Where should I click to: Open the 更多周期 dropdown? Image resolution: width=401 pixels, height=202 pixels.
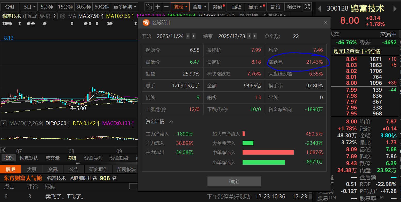[125, 7]
